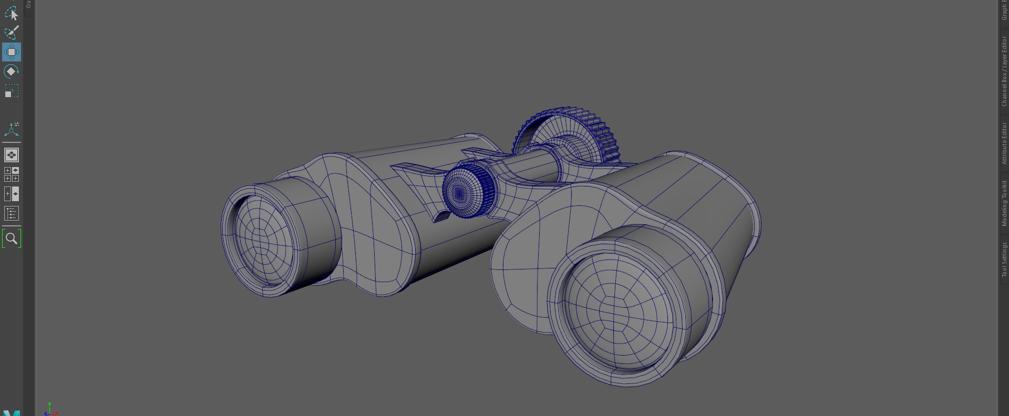Open the Attribute Editor tab

(1004, 143)
